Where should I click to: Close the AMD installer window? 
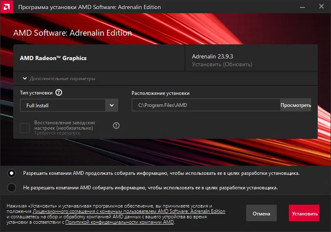click(321, 7)
